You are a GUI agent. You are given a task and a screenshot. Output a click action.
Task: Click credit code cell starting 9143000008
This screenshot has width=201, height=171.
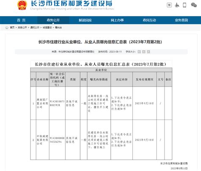point(57,140)
